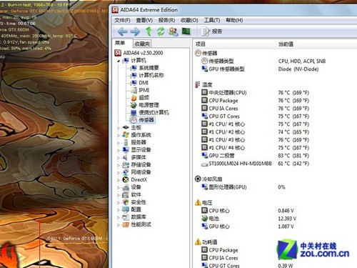Click the green monitor chart toolbar icon
This screenshot has width=357, height=268.
(186, 31)
